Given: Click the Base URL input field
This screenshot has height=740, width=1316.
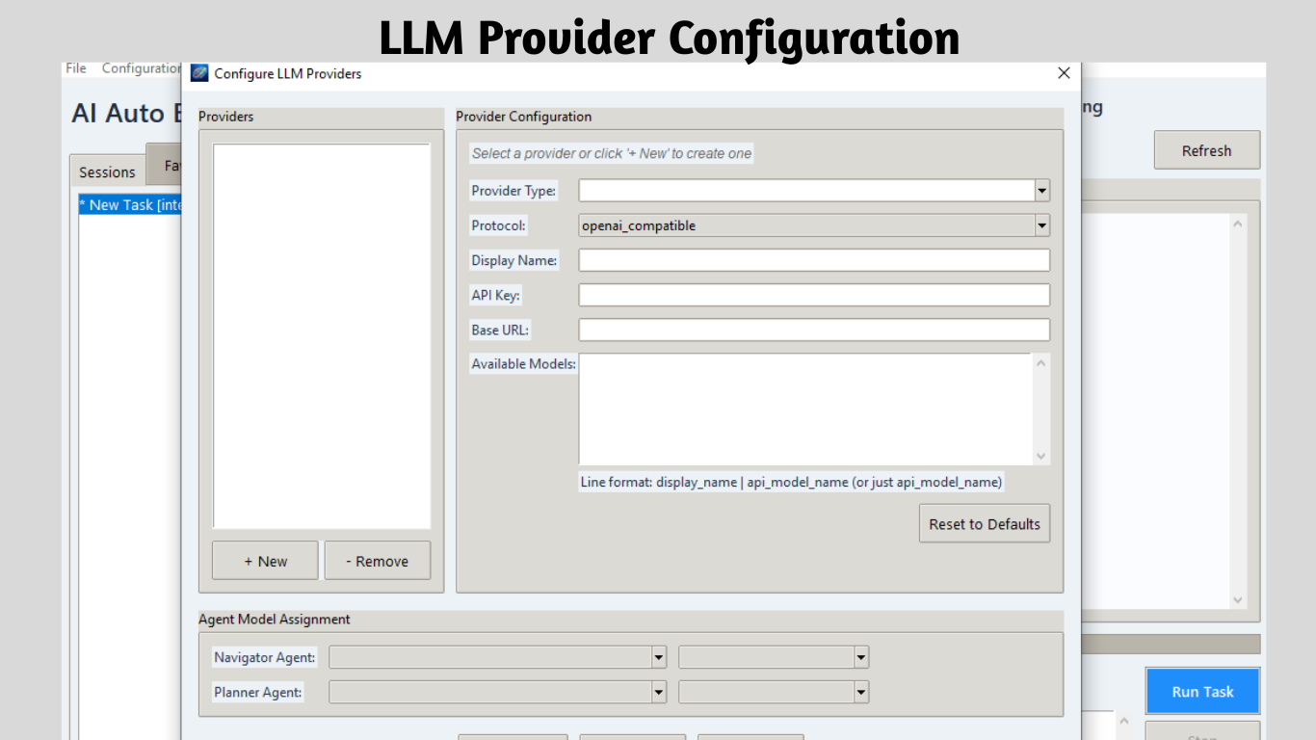Looking at the screenshot, I should coord(814,330).
